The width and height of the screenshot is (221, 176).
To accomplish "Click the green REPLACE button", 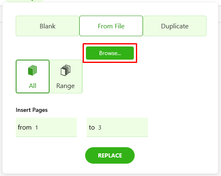I will (110, 155).
